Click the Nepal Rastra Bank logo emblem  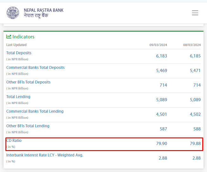coord(13,13)
